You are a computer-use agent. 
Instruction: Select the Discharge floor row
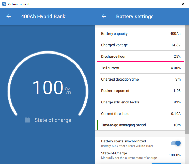tap(141, 56)
